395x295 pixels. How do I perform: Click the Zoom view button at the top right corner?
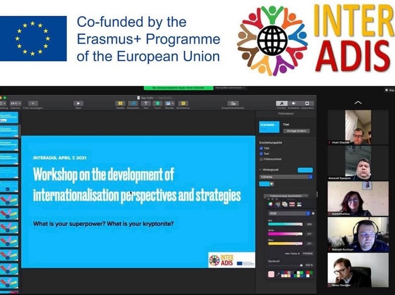tap(390, 90)
